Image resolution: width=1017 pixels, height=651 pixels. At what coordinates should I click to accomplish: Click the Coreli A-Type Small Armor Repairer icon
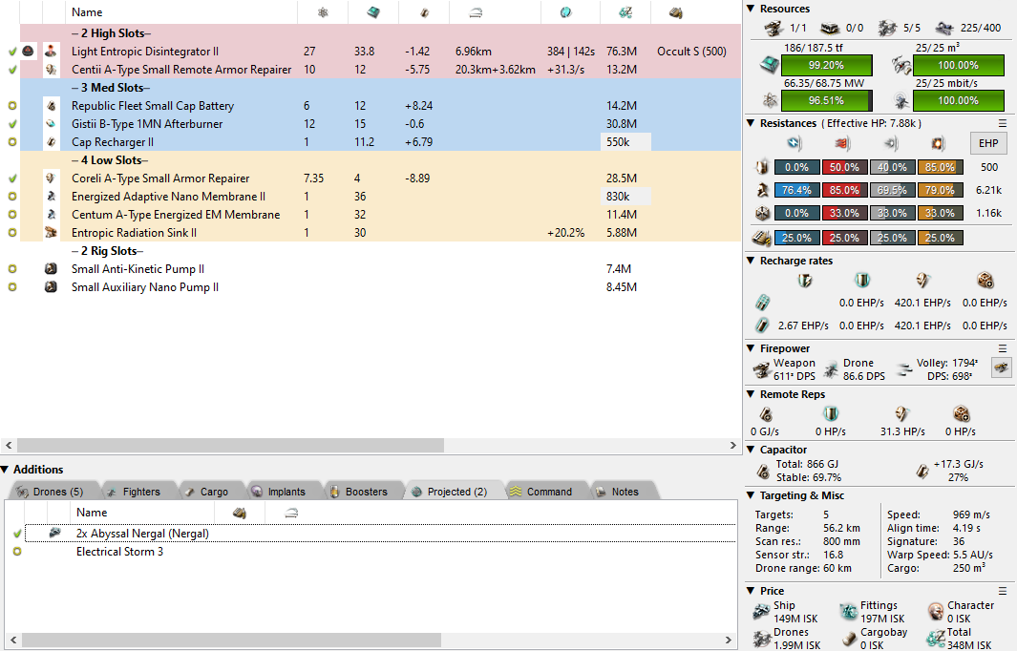click(52, 178)
